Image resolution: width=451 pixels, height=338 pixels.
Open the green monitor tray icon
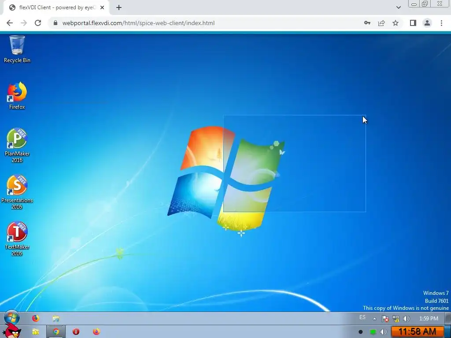pos(373,332)
